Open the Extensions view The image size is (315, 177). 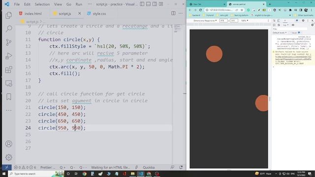point(9,70)
